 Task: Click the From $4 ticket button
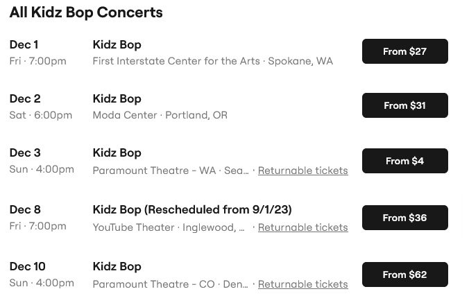pyautogui.click(x=404, y=161)
